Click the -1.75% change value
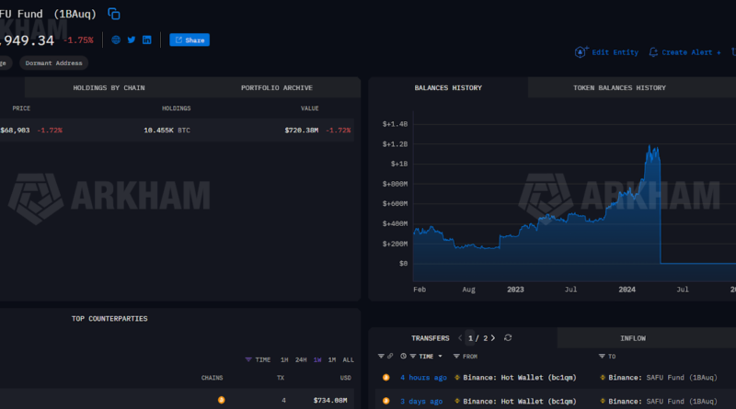This screenshot has width=736, height=409. click(x=78, y=40)
